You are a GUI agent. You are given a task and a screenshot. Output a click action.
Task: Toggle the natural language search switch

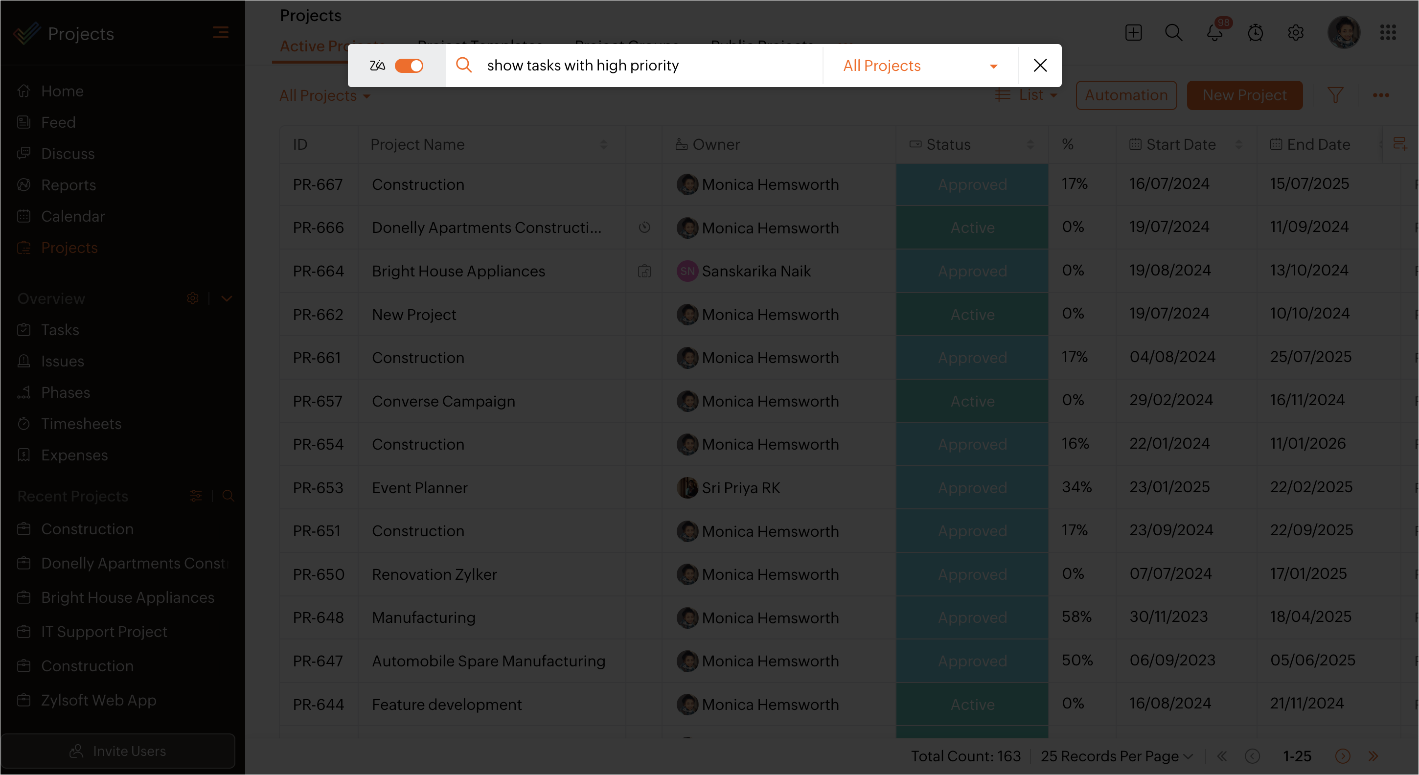pos(409,66)
